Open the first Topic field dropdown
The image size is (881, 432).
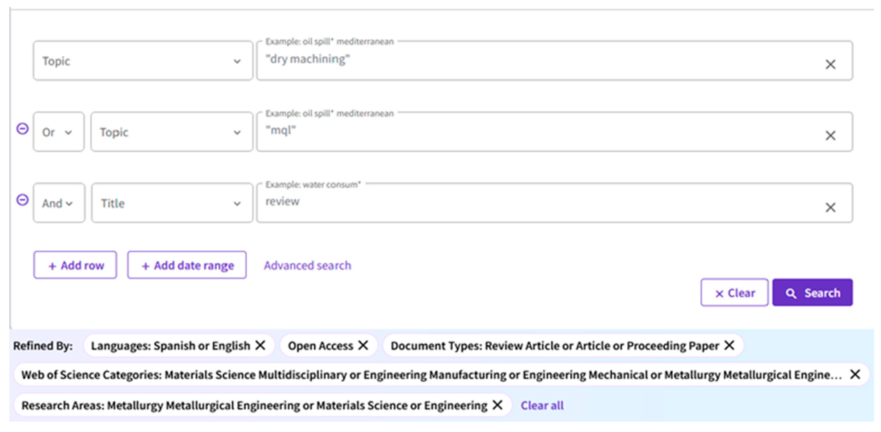click(237, 62)
